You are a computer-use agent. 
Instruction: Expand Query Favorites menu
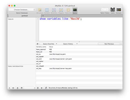[x=50, y=44]
